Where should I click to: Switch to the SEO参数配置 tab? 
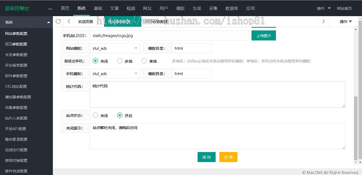click(156, 22)
